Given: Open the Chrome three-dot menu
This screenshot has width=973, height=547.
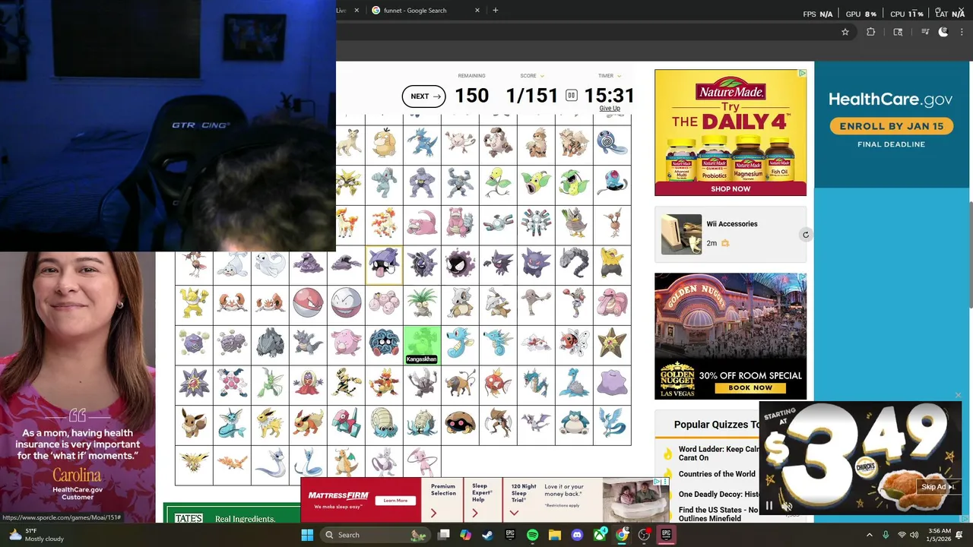Looking at the screenshot, I should click(x=963, y=32).
